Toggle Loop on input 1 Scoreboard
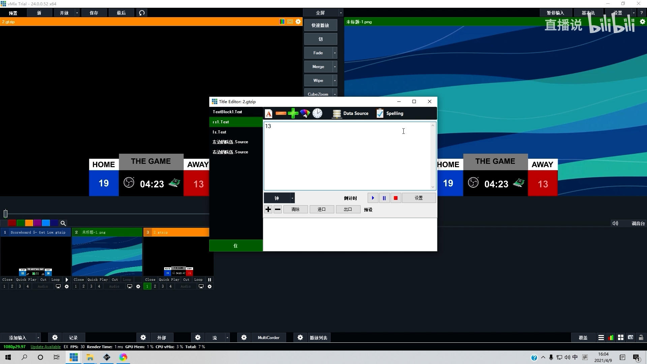 coord(55,280)
